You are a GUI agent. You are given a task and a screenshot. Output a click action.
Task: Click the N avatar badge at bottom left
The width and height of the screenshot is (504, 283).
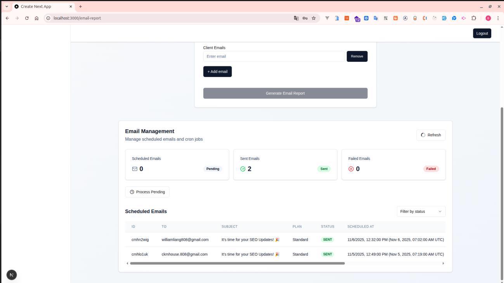pos(11,274)
